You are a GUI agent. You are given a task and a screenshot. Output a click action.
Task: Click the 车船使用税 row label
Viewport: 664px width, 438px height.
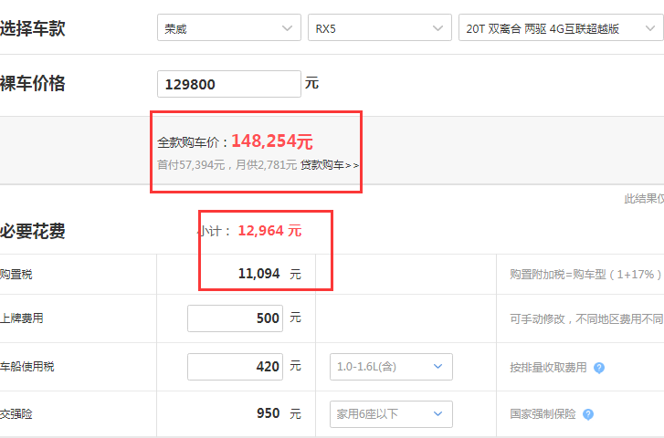[27, 367]
